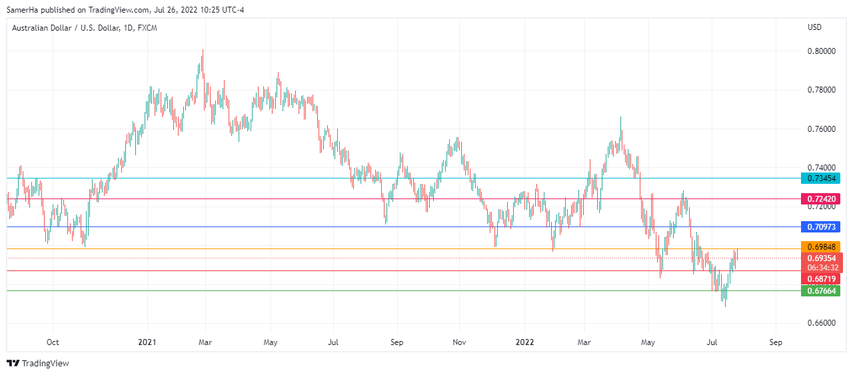Click the Nov label on the time axis
This screenshot has width=853, height=375.
click(x=459, y=342)
